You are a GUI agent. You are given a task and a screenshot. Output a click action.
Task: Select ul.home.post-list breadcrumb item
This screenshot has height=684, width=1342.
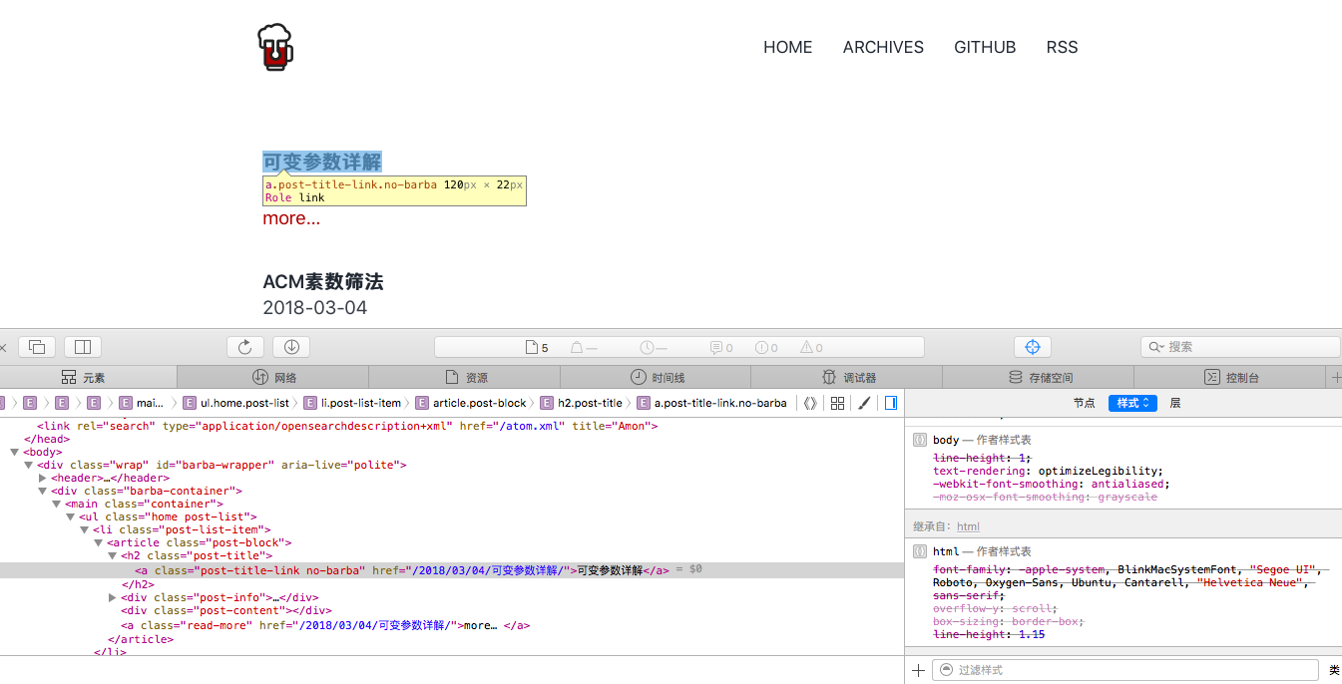coord(236,403)
